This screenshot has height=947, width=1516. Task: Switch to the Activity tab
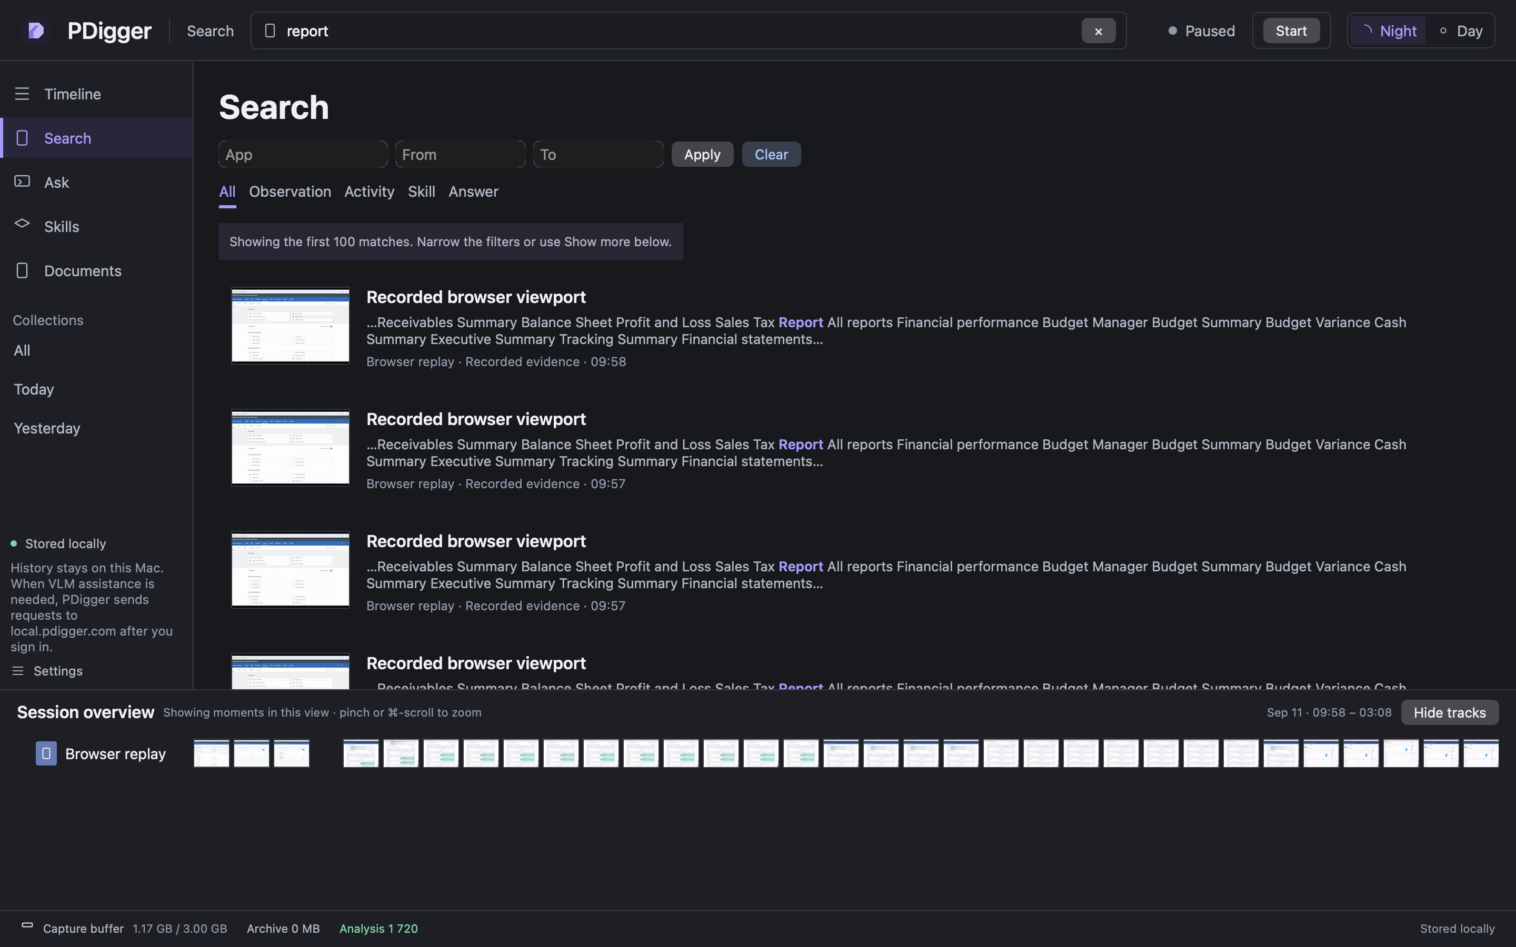(369, 192)
